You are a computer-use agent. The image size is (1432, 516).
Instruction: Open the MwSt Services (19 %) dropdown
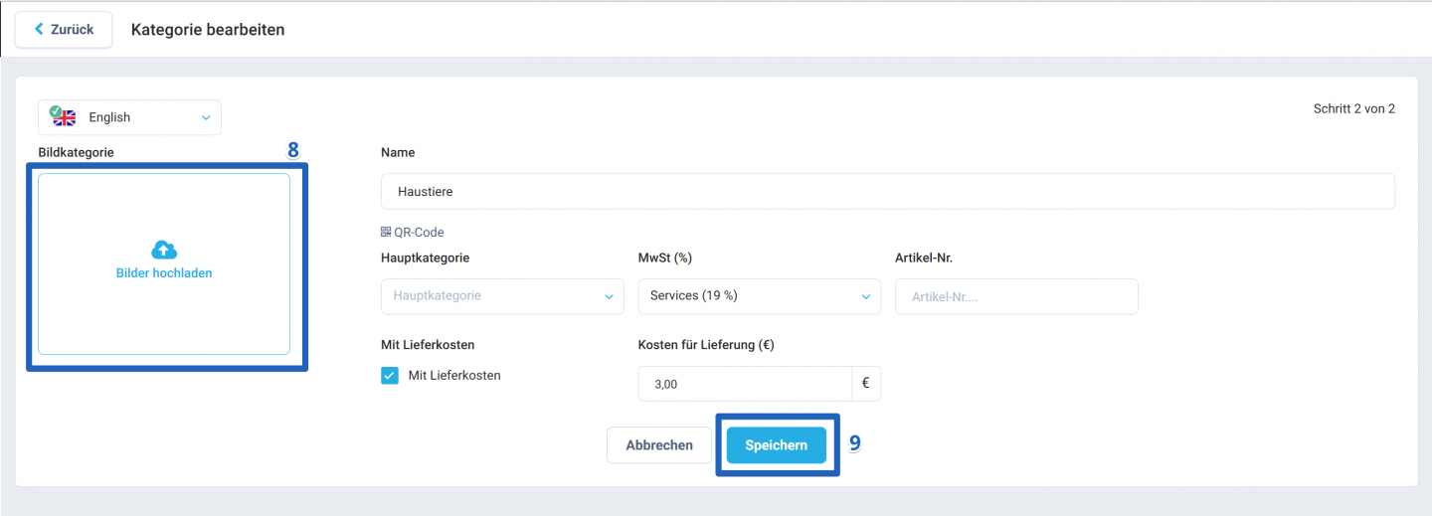pyautogui.click(x=760, y=296)
